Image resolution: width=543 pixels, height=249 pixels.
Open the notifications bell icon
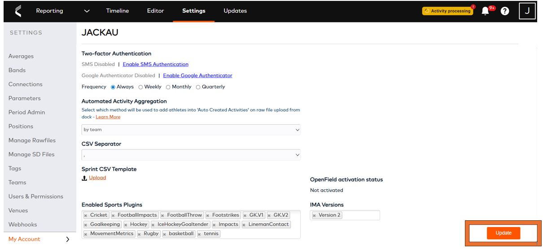point(485,11)
